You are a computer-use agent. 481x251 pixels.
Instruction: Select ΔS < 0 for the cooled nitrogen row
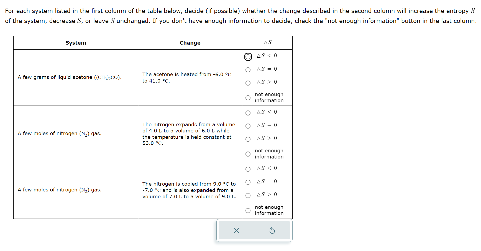click(248, 169)
